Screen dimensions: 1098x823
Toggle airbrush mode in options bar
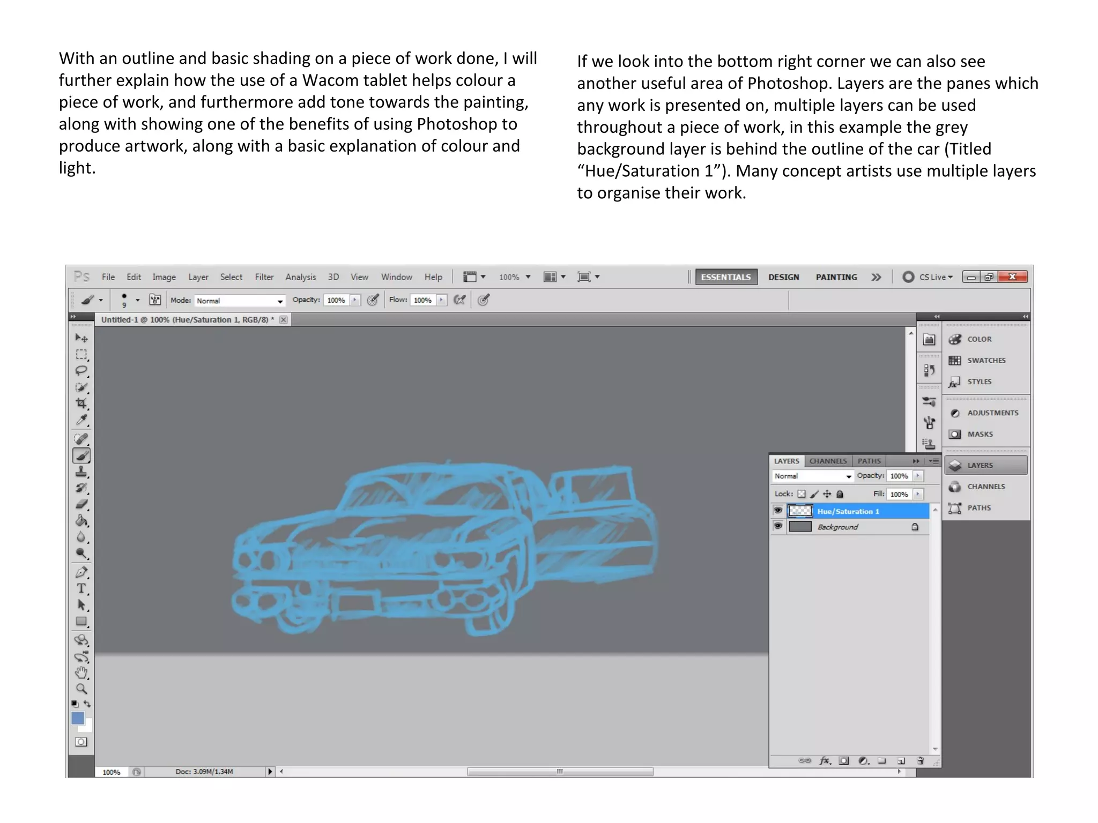click(x=459, y=300)
